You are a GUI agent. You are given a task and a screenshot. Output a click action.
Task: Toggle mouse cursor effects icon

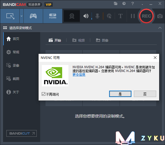[x=109, y=16]
